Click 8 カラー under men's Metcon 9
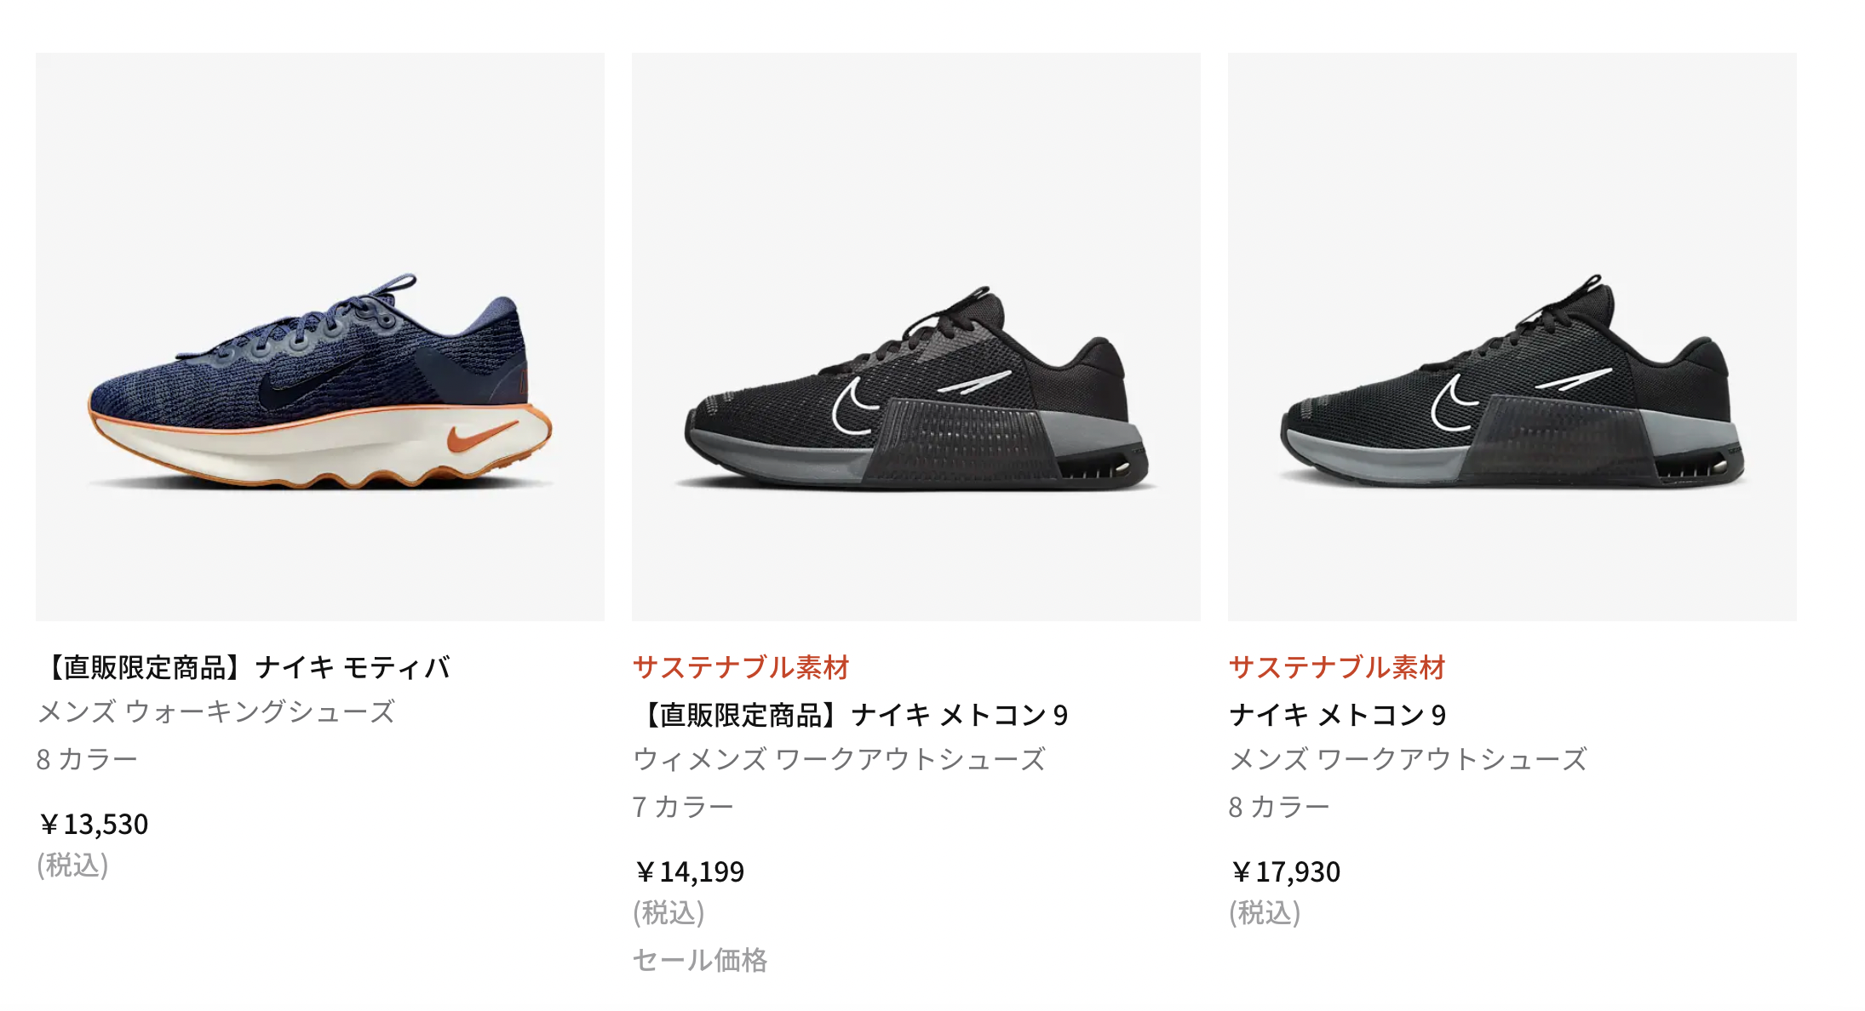1865x1011 pixels. click(x=1279, y=807)
